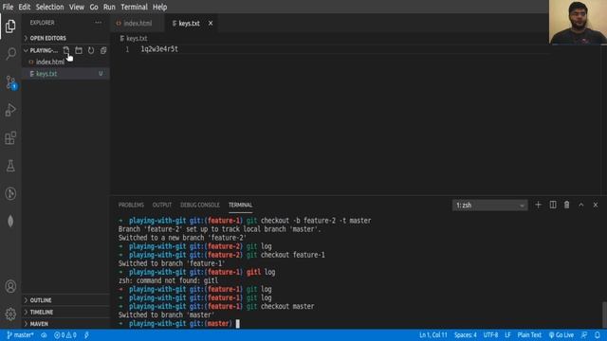Image resolution: width=607 pixels, height=341 pixels.
Task: Change the UTF-8 encoding setting
Action: pyautogui.click(x=490, y=335)
